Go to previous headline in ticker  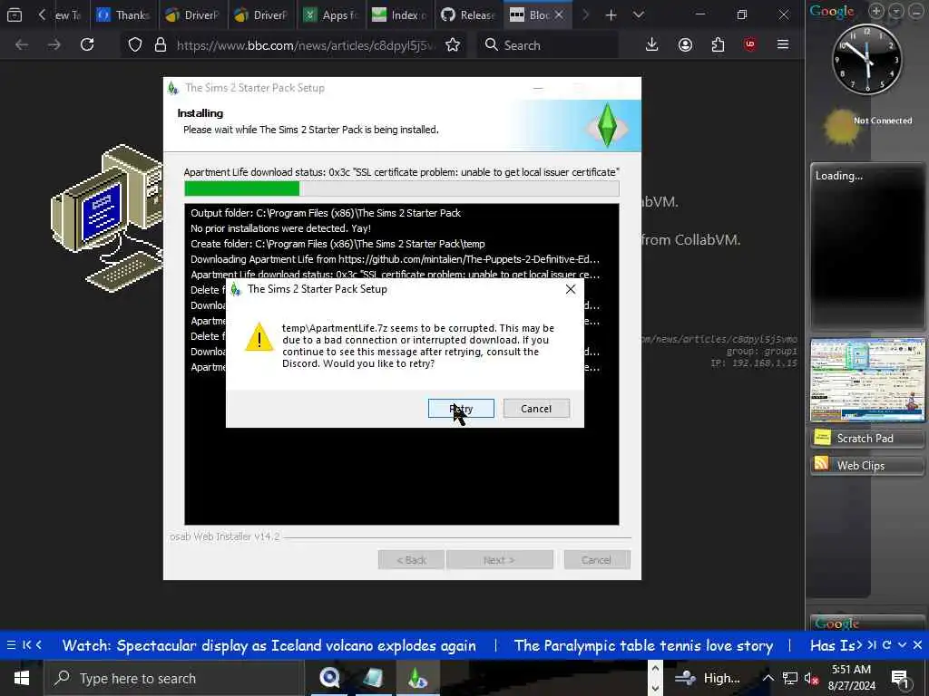pyautogui.click(x=38, y=645)
